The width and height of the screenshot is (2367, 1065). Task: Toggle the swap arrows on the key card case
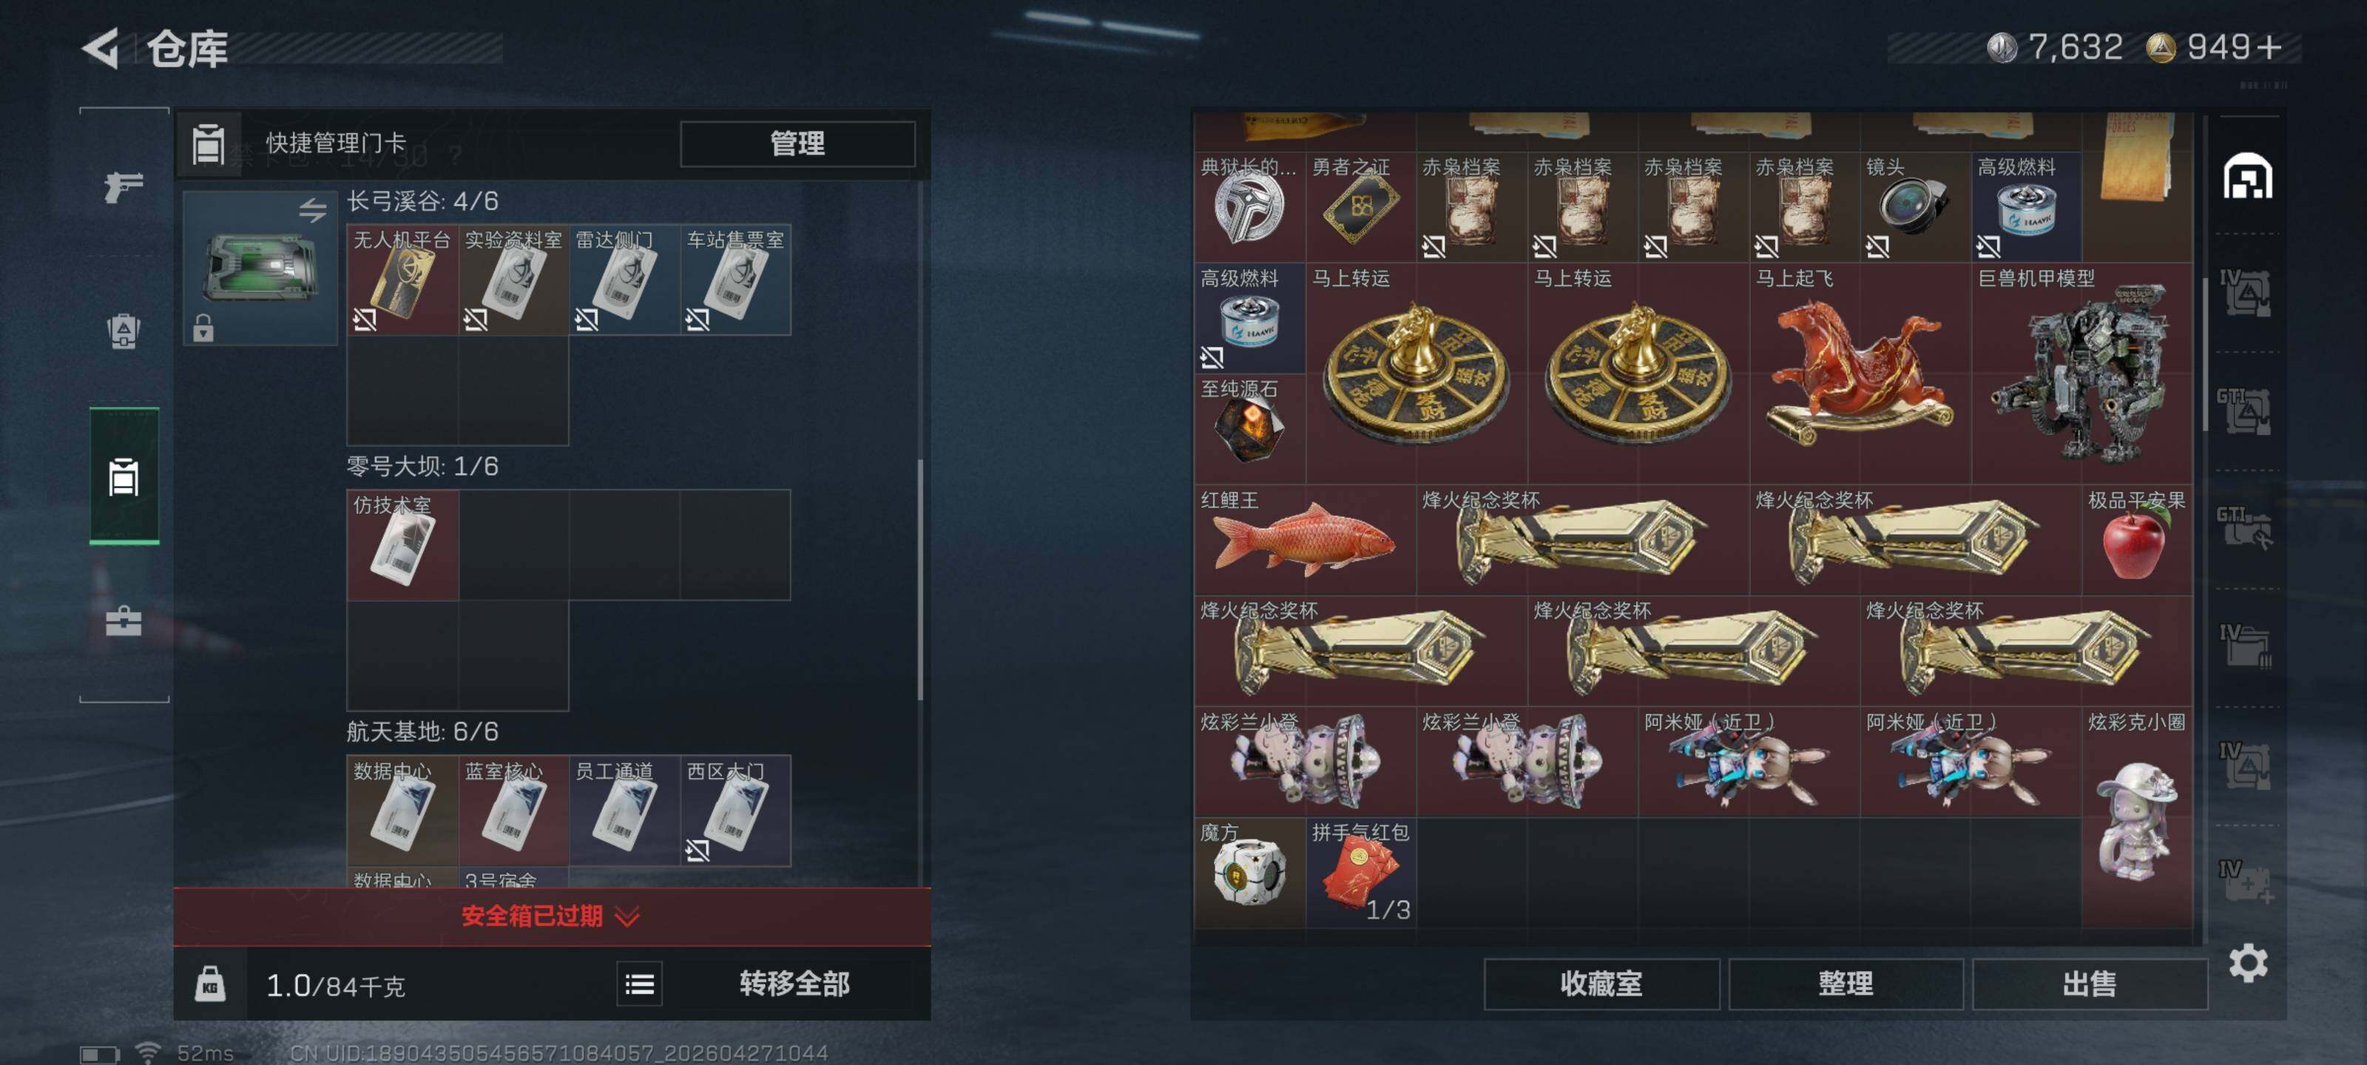pyautogui.click(x=312, y=211)
